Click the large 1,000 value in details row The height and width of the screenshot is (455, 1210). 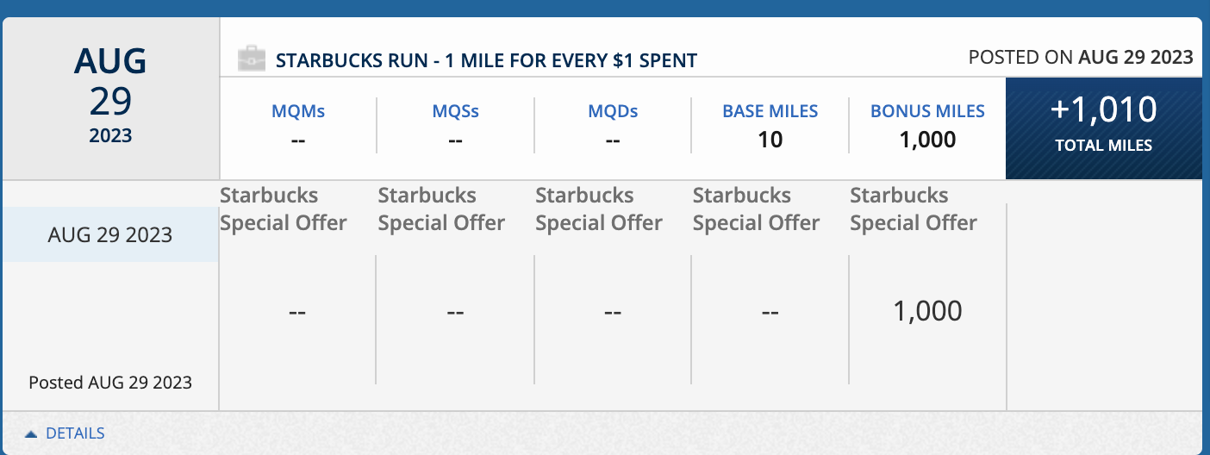[927, 311]
